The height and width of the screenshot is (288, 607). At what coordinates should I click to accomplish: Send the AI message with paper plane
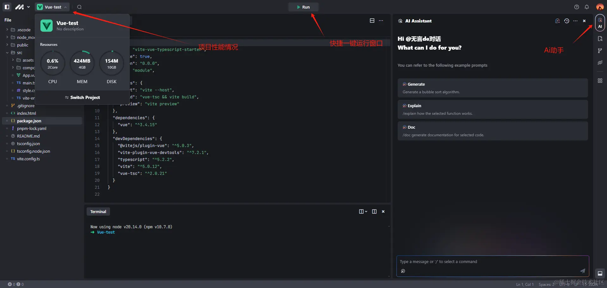(582, 271)
